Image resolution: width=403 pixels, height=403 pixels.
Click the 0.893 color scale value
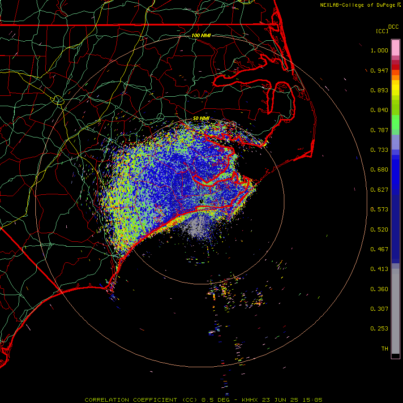(379, 90)
